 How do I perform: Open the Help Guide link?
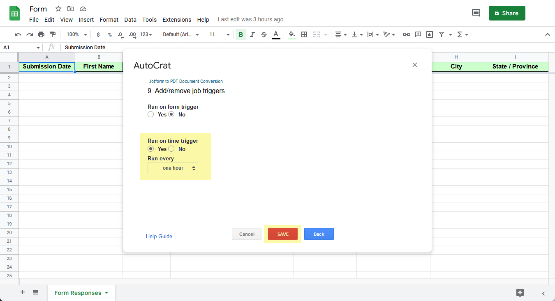point(159,236)
